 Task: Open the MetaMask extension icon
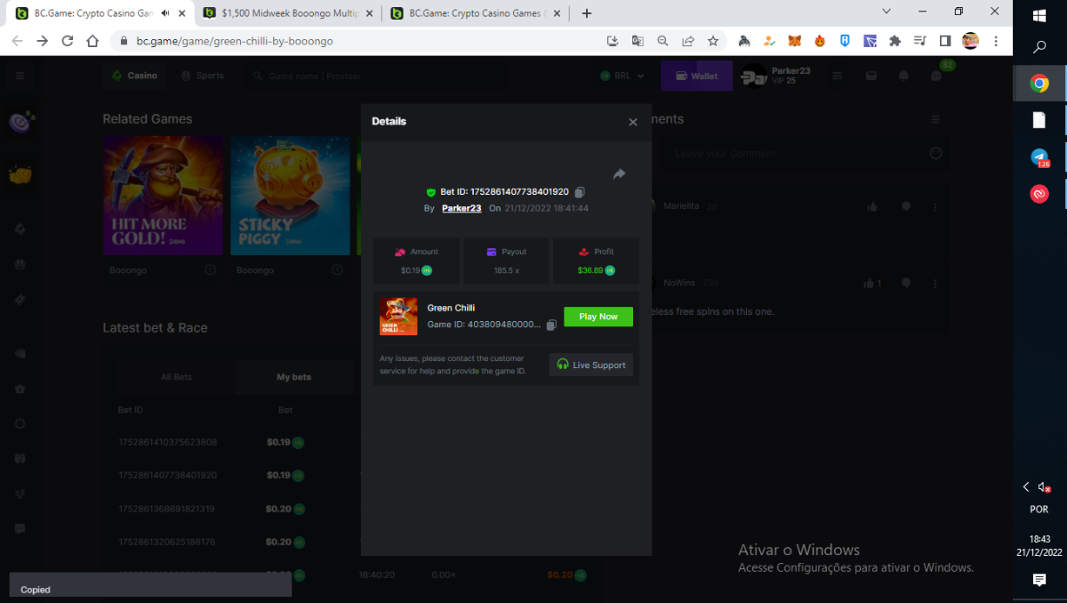795,41
